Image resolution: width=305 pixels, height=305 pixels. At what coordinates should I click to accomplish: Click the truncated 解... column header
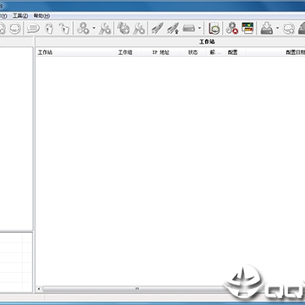click(x=215, y=53)
